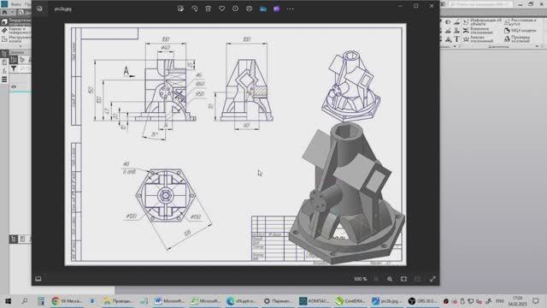Screen dimensions: 547x308
Task: Click the ENG language indicator in tray
Action: [x=500, y=300]
